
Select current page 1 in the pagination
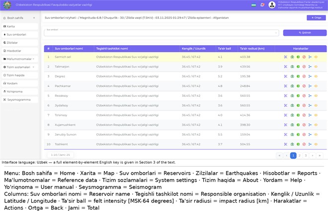293,155
